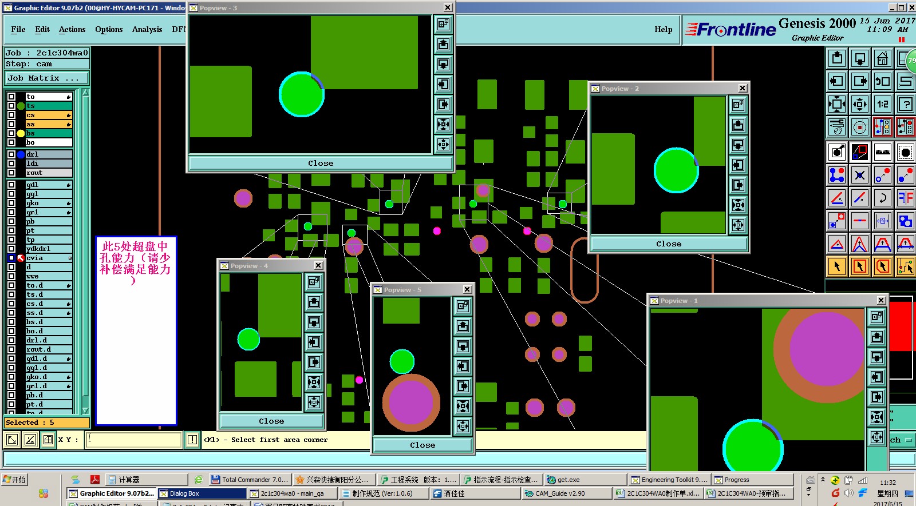This screenshot has width=916, height=506.
Task: Click the rotate curved arrow icon
Action: pos(883,198)
